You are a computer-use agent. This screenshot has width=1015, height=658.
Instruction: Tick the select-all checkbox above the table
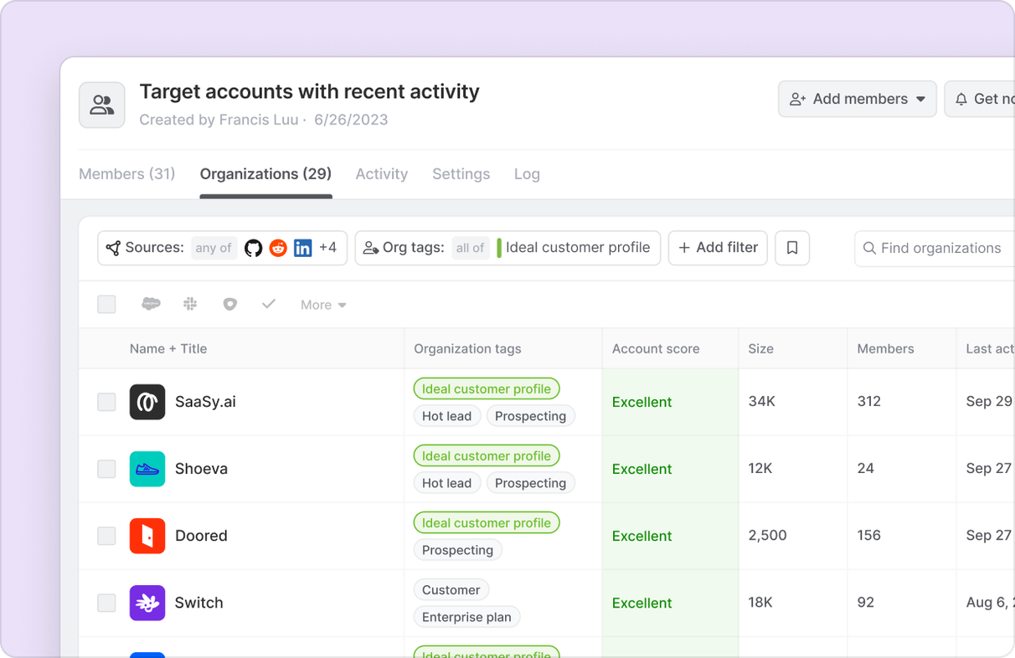tap(106, 304)
